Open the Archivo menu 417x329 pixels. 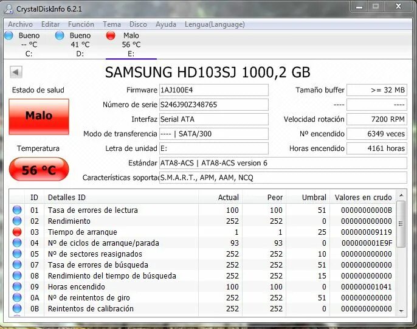tap(20, 24)
